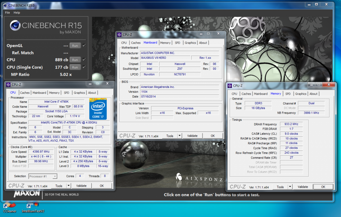This screenshot has height=217, width=341.
Task: Switch to Caches tab in the memory CPU-Z window
Action: coord(246,94)
